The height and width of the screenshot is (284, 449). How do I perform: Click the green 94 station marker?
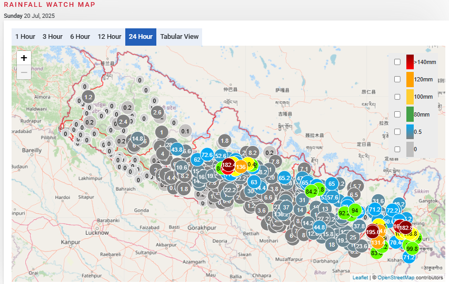tap(355, 211)
